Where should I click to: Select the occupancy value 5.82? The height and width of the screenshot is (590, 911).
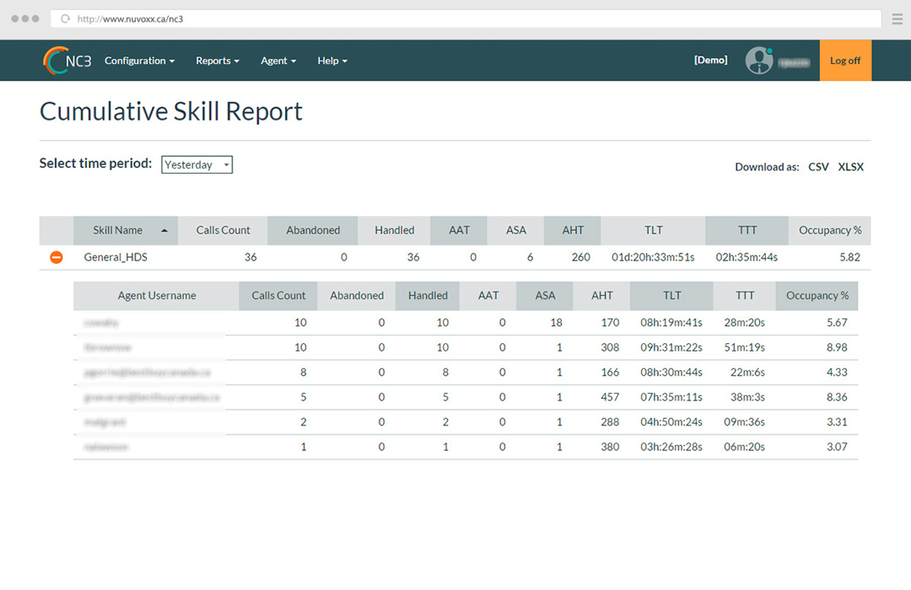tap(849, 257)
